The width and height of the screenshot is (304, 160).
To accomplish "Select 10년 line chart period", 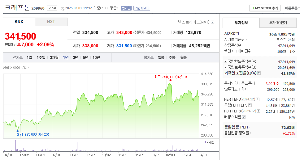I will [x=96, y=58].
